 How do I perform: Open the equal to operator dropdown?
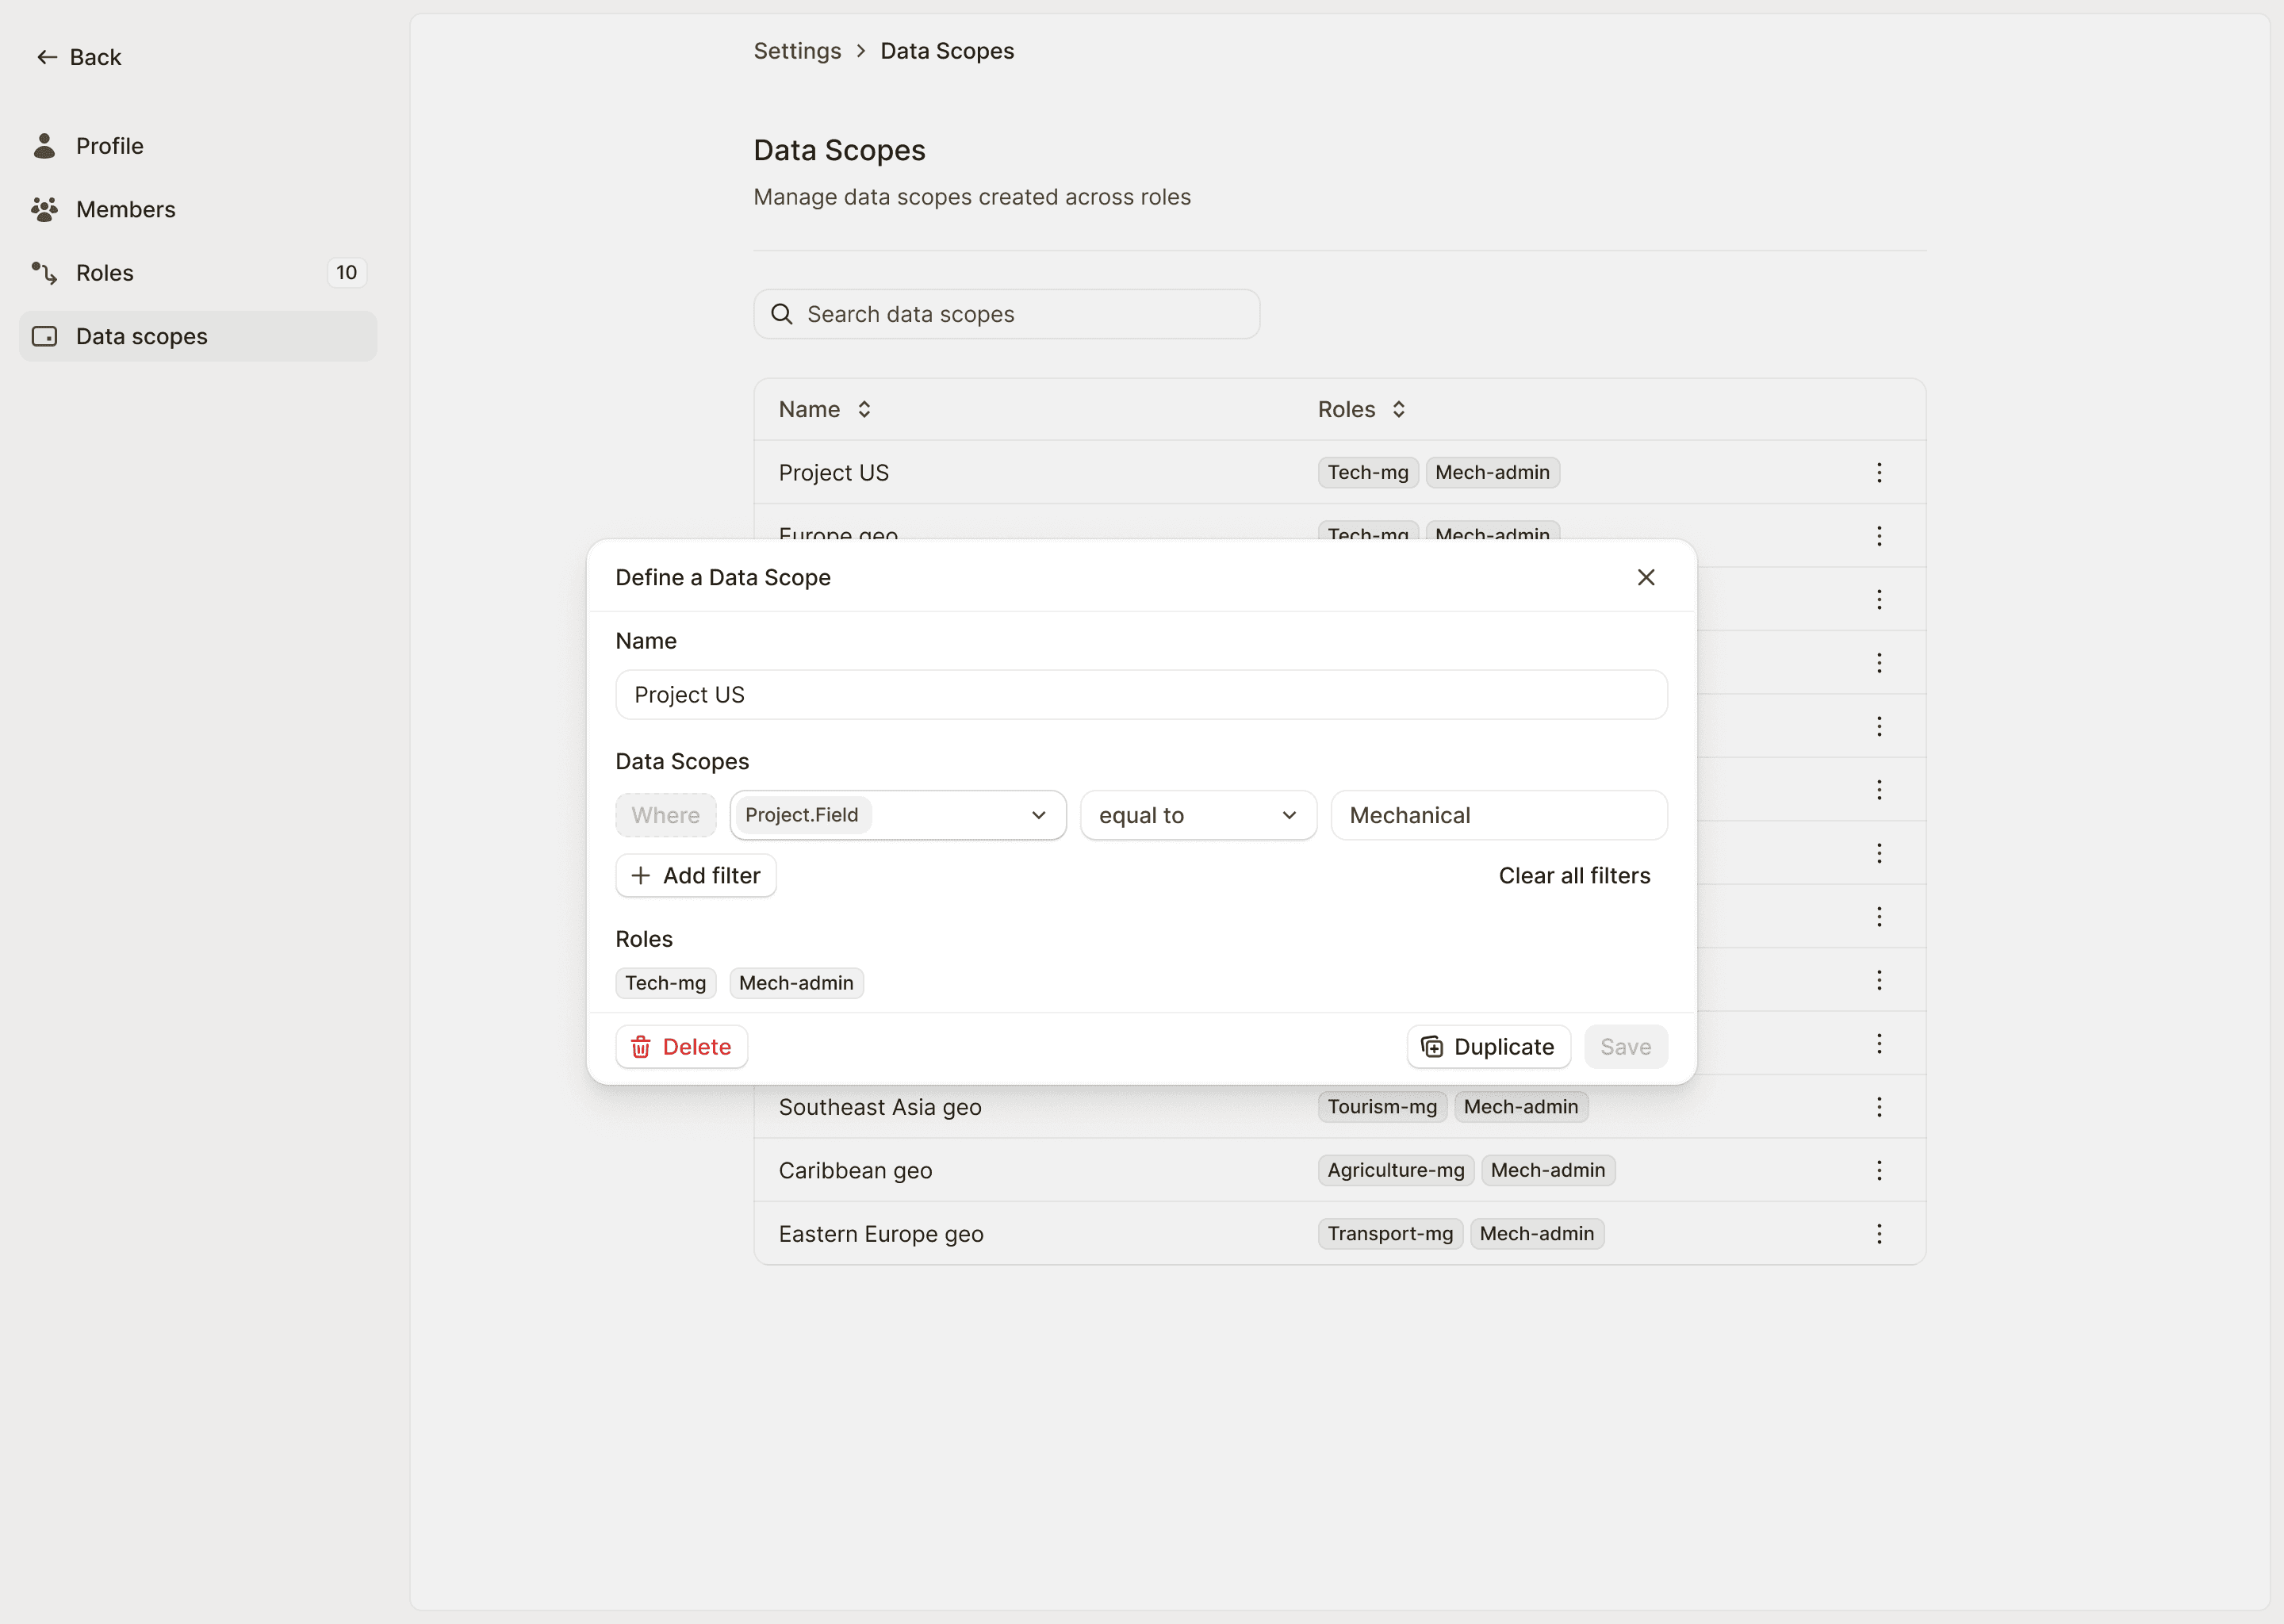pyautogui.click(x=1198, y=815)
